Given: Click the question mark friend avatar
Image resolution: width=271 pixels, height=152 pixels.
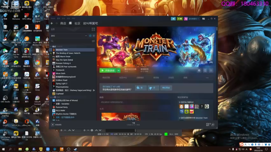Looking at the screenshot, I should click(202, 106).
